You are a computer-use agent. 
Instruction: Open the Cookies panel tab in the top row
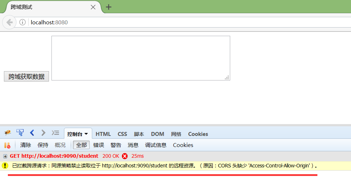198,134
